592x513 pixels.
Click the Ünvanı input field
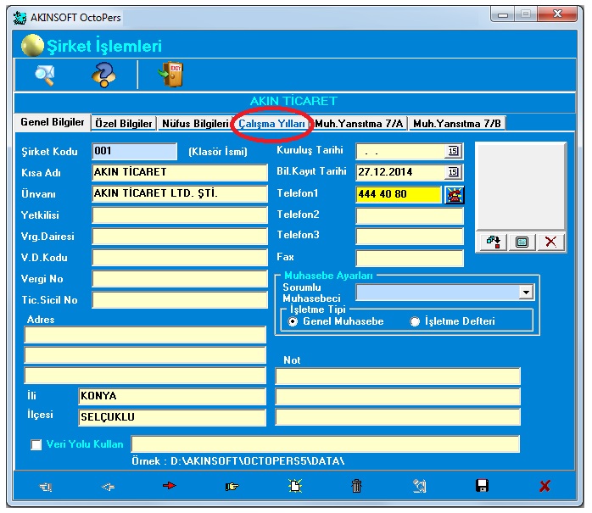point(180,193)
